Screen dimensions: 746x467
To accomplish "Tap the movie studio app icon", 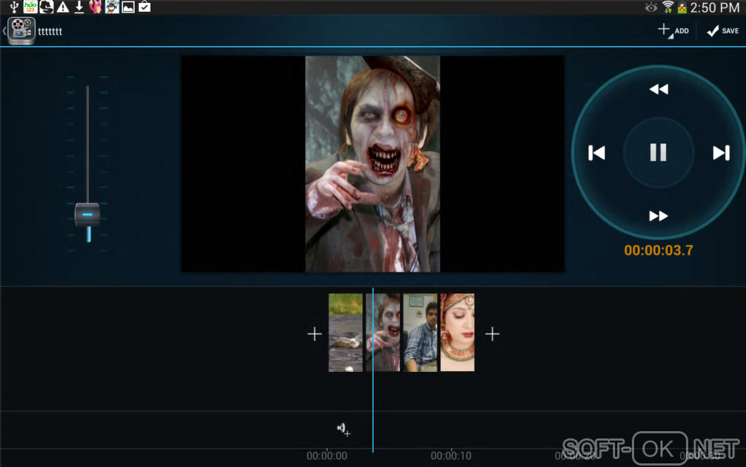I will point(21,31).
